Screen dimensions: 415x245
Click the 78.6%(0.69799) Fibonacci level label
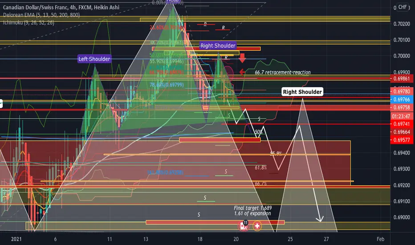167,85
